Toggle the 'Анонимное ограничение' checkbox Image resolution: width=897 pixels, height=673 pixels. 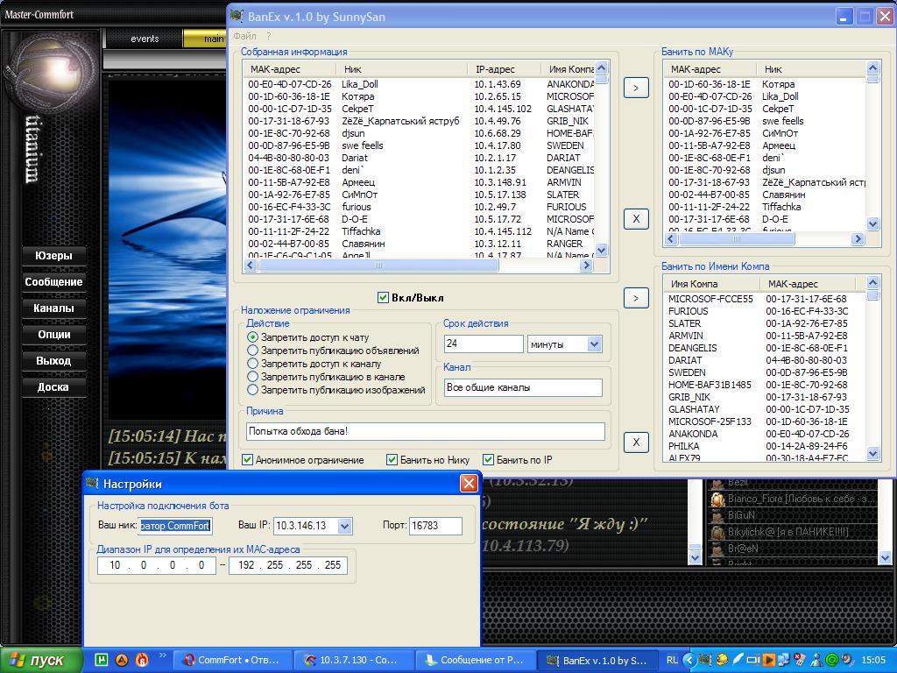[248, 460]
